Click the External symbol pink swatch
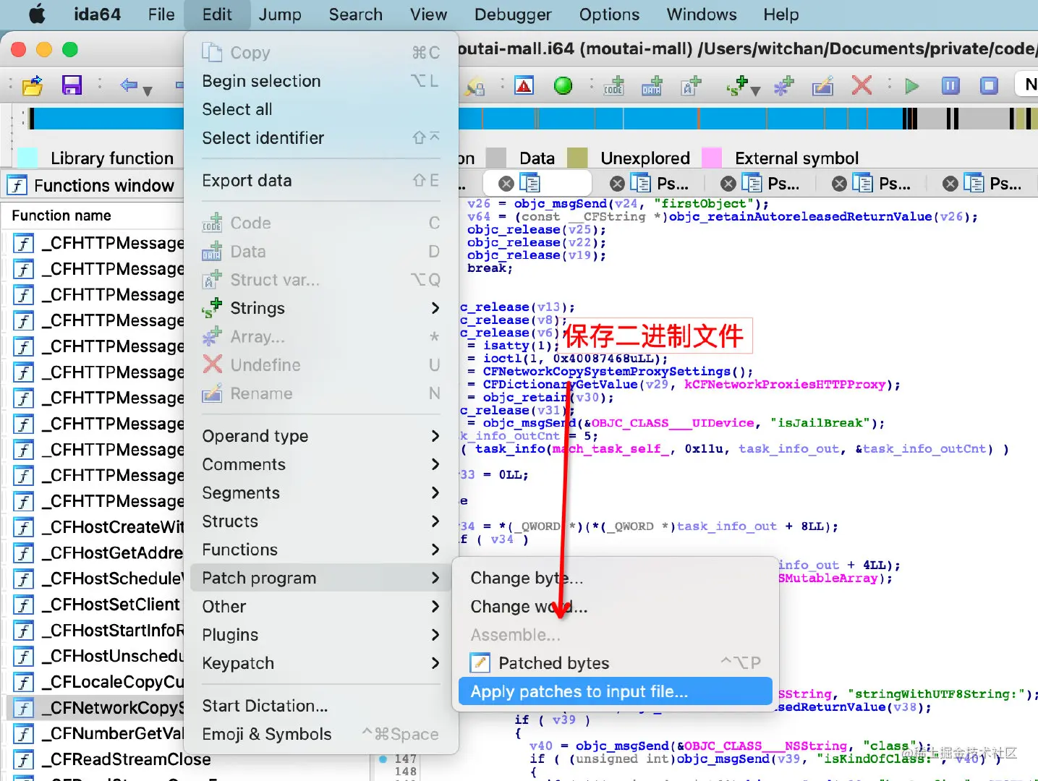The image size is (1038, 781). (x=712, y=158)
